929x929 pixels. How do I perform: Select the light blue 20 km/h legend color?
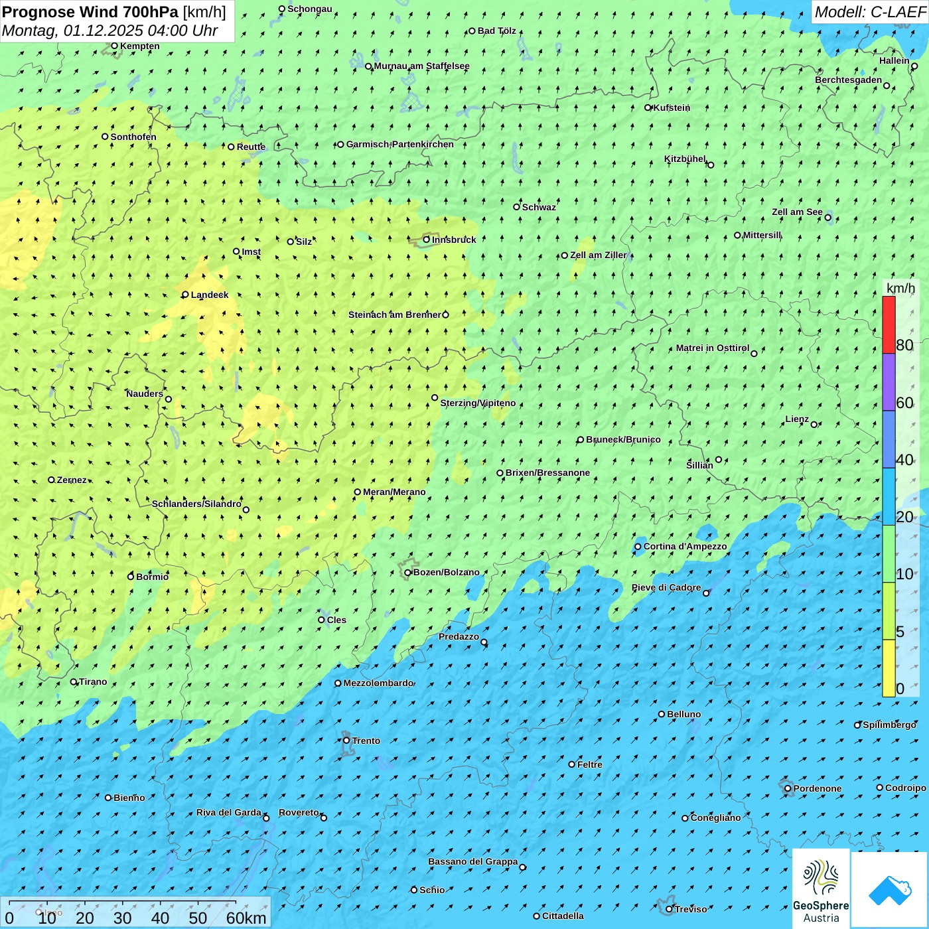point(889,497)
